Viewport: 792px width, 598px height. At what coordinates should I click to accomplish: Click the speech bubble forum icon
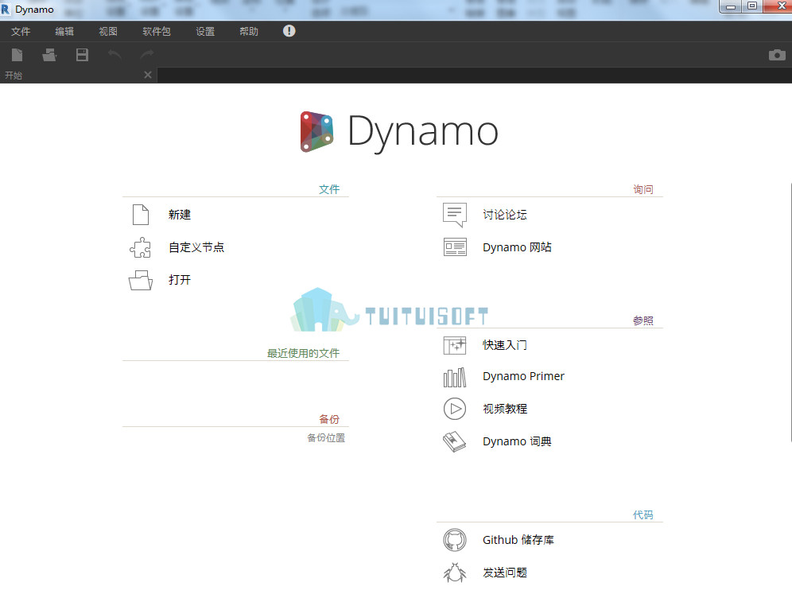click(x=455, y=215)
